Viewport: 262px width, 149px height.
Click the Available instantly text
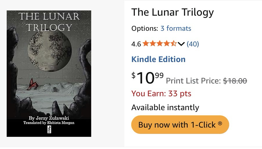click(165, 108)
